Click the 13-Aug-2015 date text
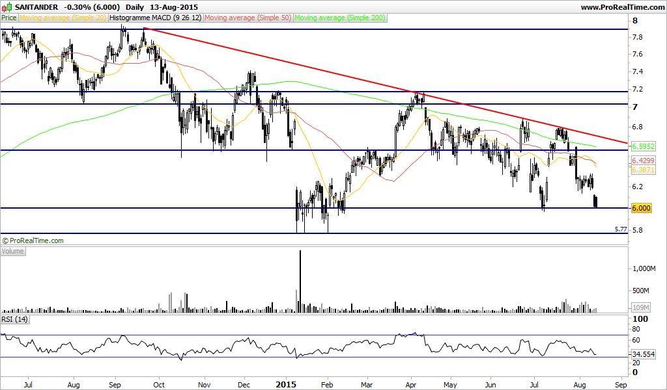This screenshot has height=390, width=667. tap(173, 7)
